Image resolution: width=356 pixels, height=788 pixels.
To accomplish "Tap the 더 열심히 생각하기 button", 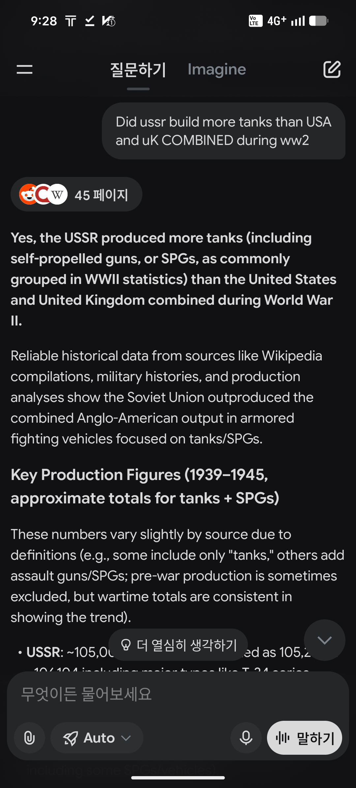I will point(178,645).
